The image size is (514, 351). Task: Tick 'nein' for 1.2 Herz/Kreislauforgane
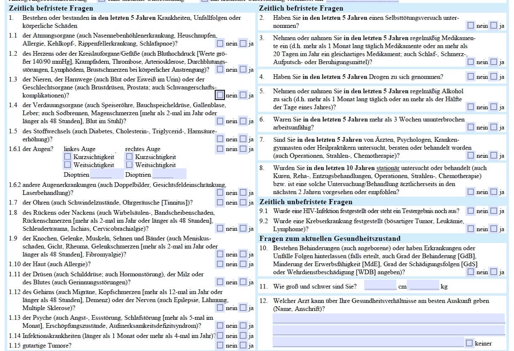(220, 70)
